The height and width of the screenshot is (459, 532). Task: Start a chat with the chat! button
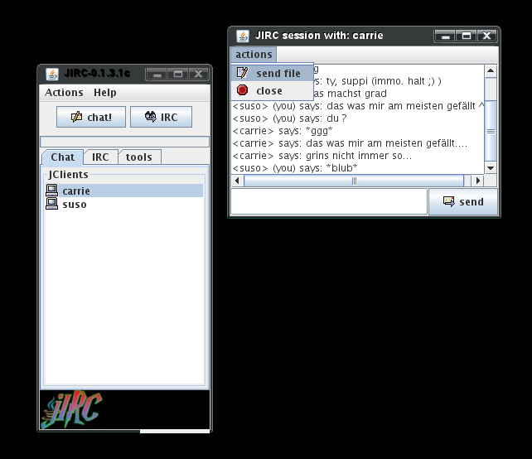(91, 117)
